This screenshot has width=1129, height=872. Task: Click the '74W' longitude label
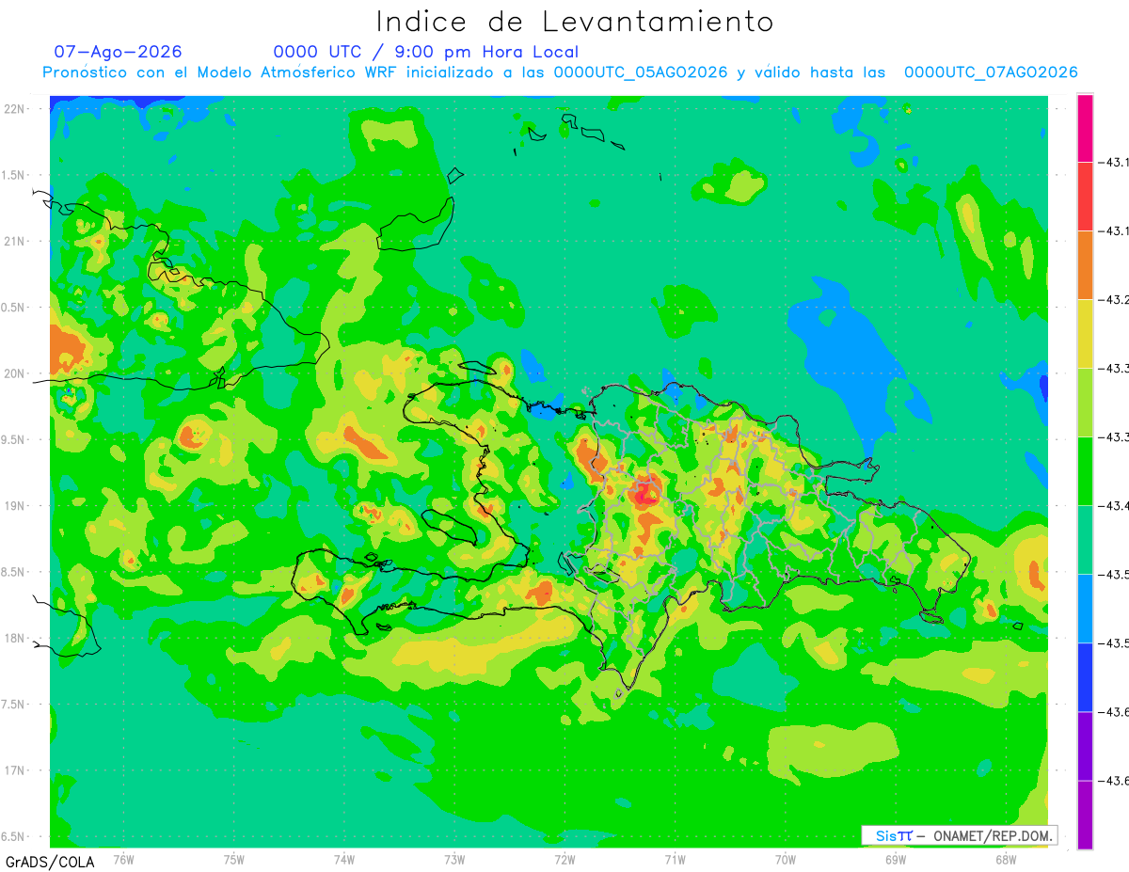[x=344, y=860]
